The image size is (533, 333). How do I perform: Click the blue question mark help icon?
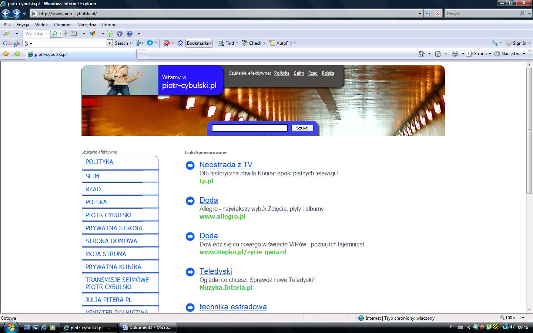(130, 34)
